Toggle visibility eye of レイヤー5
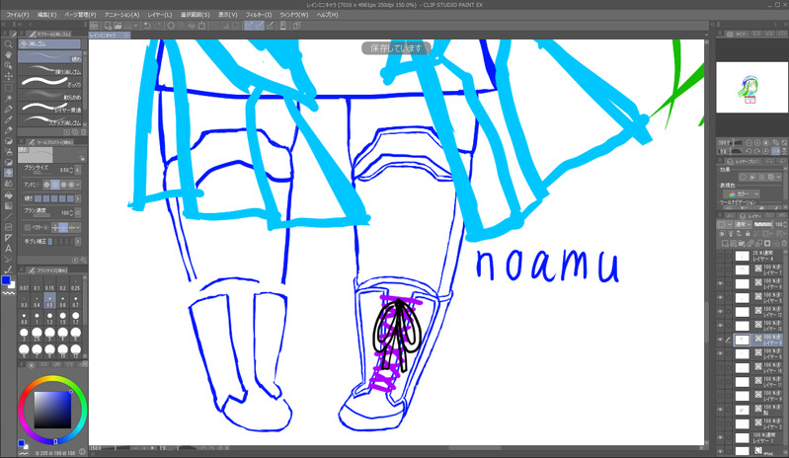 (720, 298)
